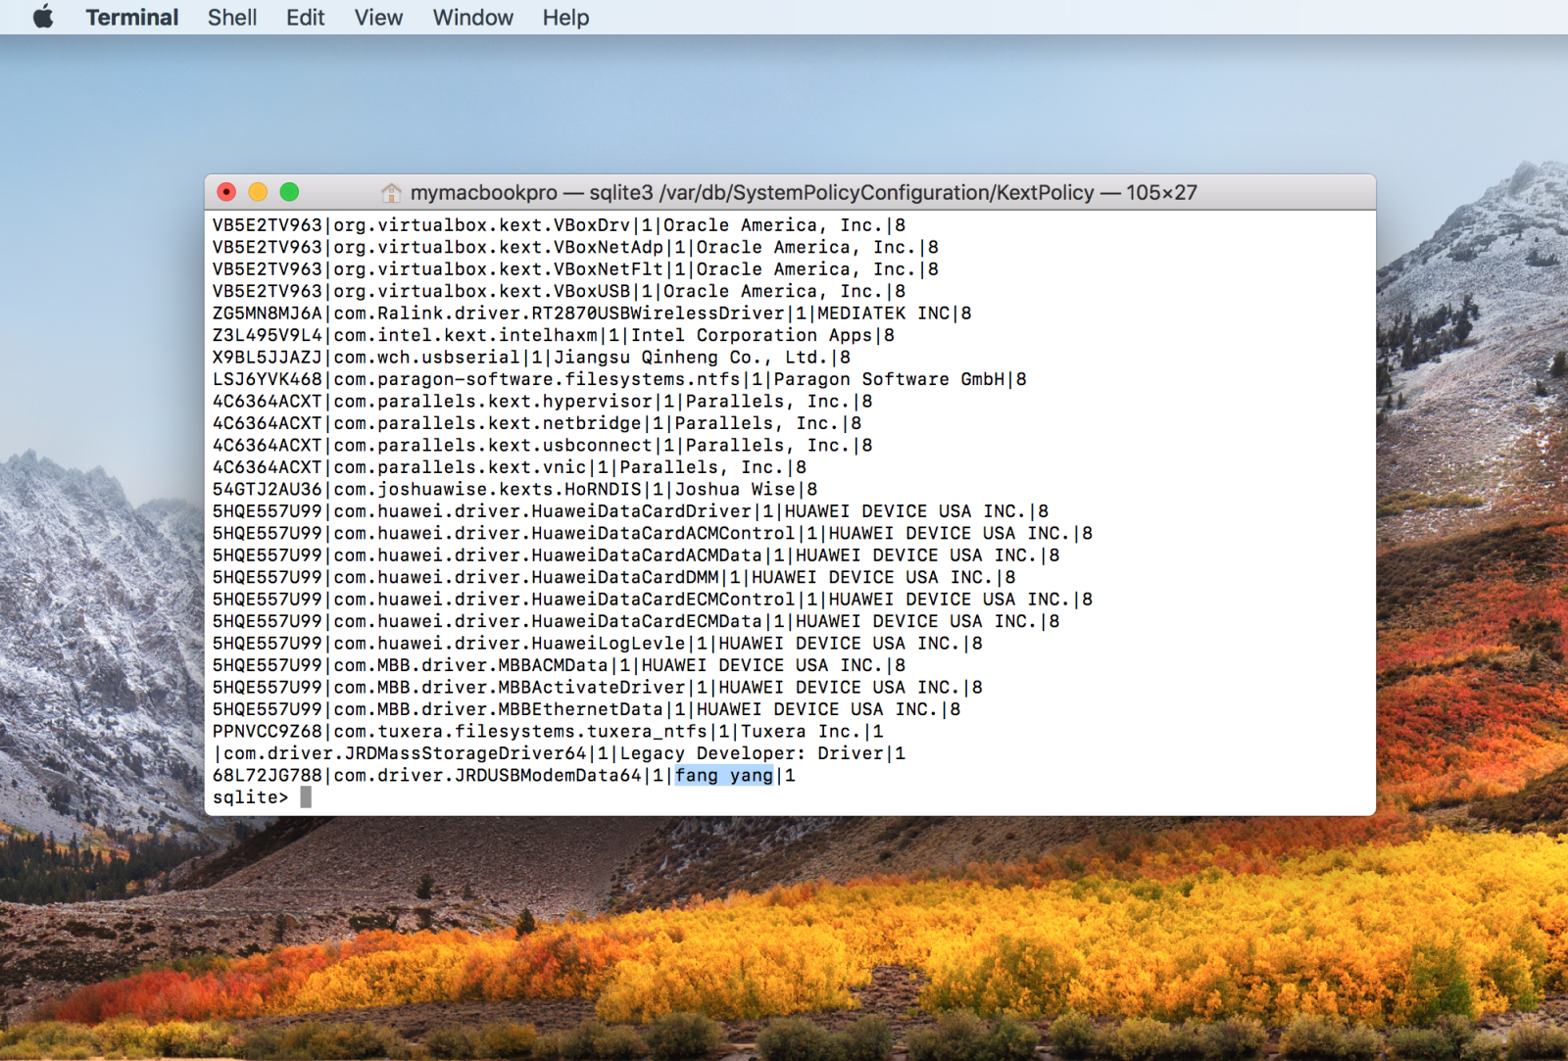Click the team ID ZG5MN8MJ6A
This screenshot has height=1061, width=1568.
tap(268, 313)
